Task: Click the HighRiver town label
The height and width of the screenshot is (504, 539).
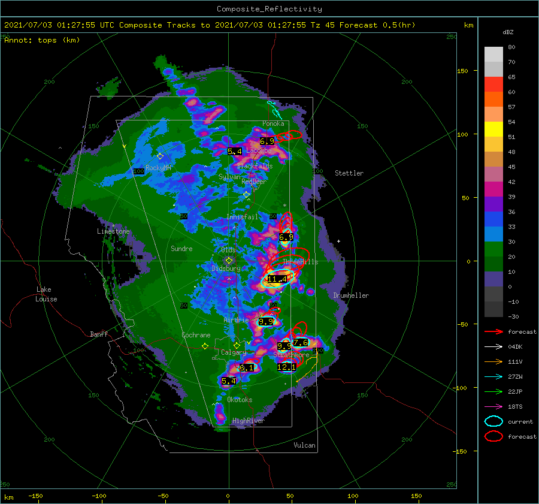Action: click(249, 421)
